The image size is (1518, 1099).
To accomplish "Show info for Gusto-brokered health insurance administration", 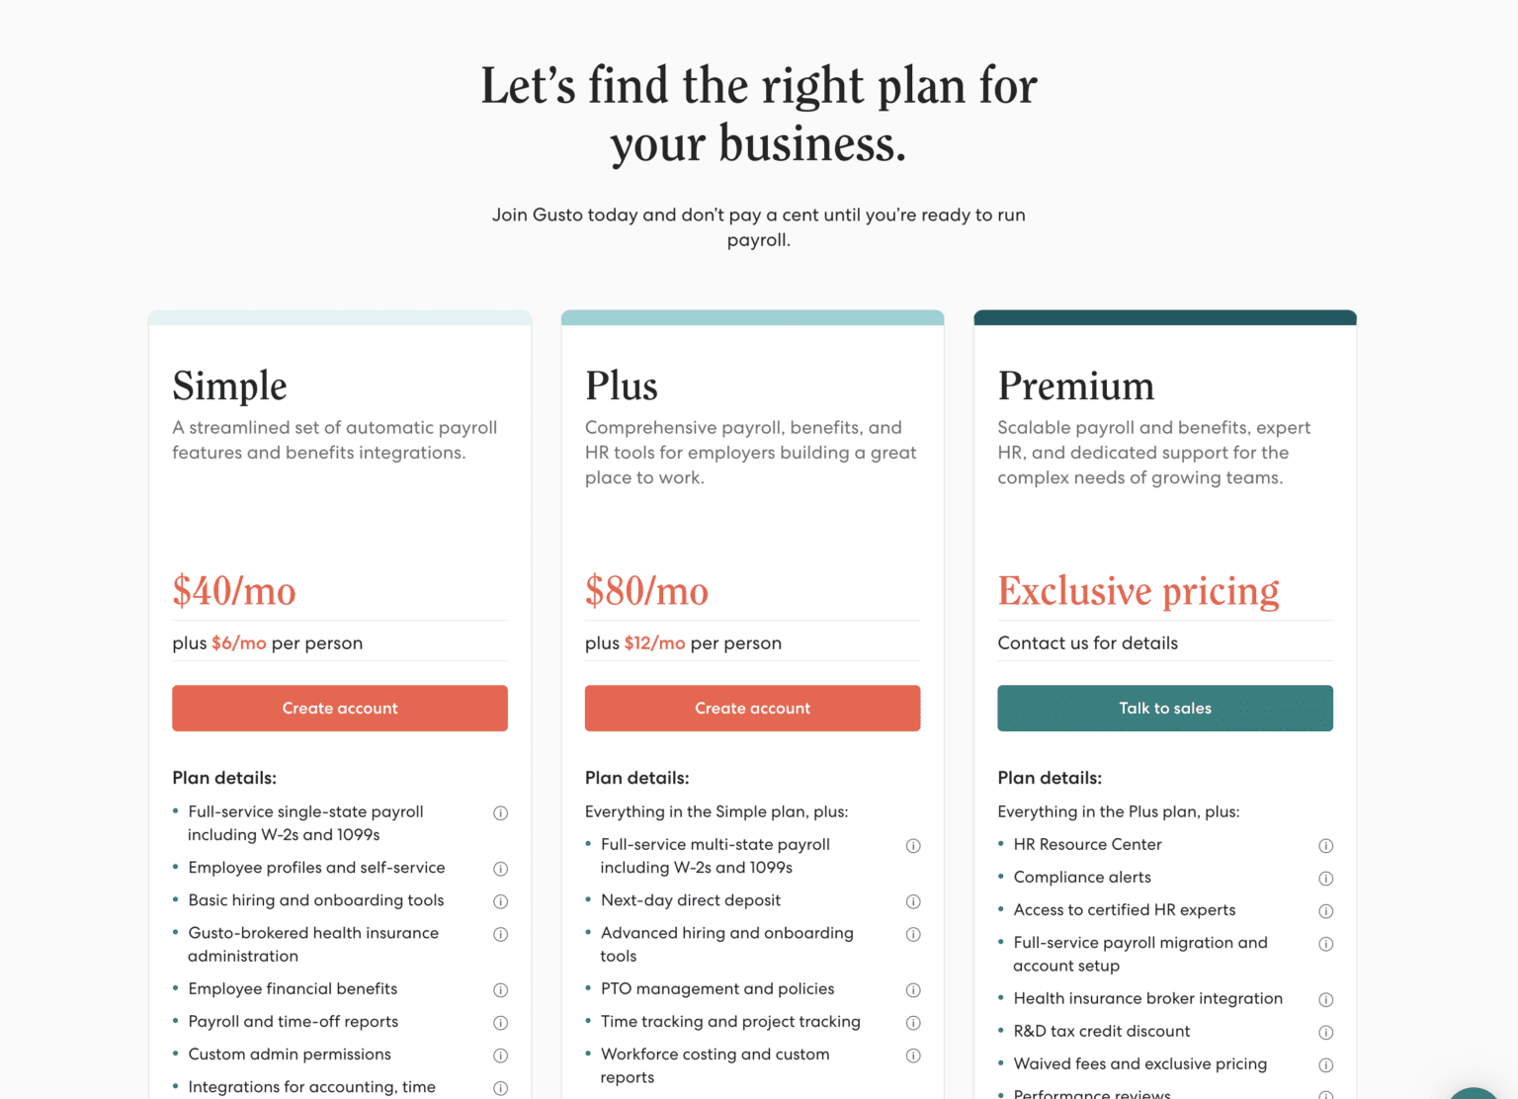I will tap(501, 934).
